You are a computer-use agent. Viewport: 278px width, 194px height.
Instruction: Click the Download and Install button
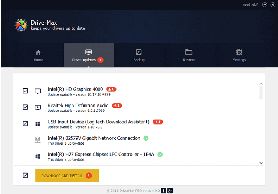67,175
